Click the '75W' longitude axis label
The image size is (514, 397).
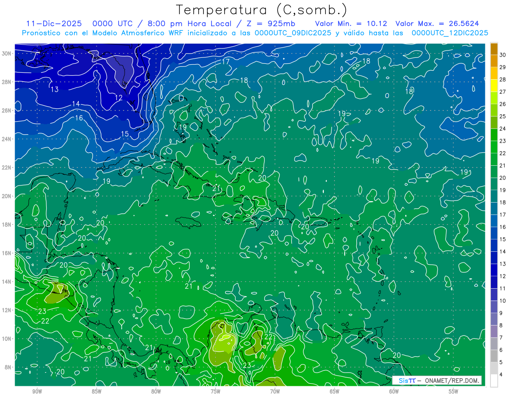click(215, 391)
